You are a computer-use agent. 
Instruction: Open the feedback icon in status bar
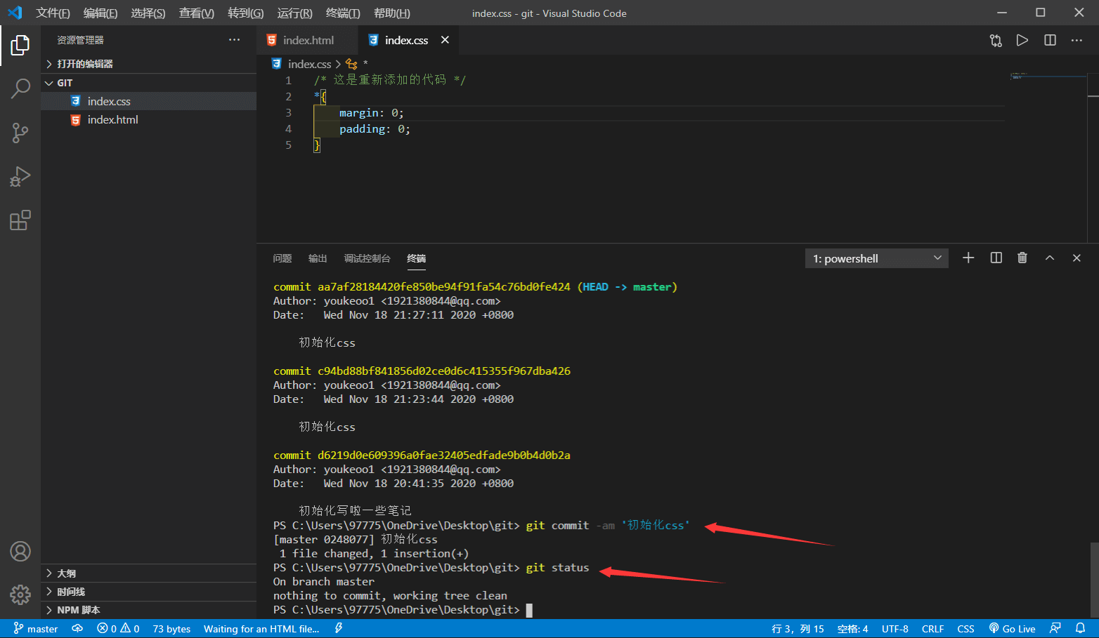point(1055,629)
